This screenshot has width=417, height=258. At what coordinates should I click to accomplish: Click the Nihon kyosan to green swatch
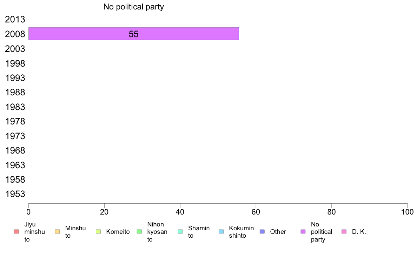pyautogui.click(x=139, y=232)
